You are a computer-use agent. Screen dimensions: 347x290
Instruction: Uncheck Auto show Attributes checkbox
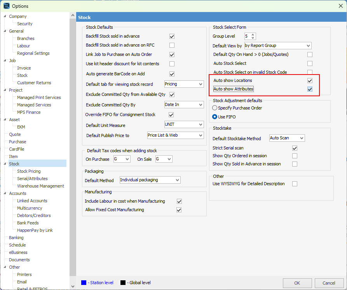click(310, 89)
